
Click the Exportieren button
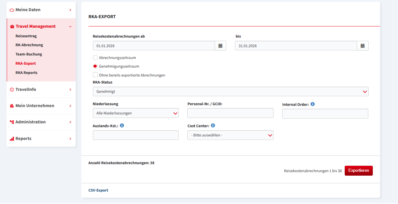click(359, 171)
